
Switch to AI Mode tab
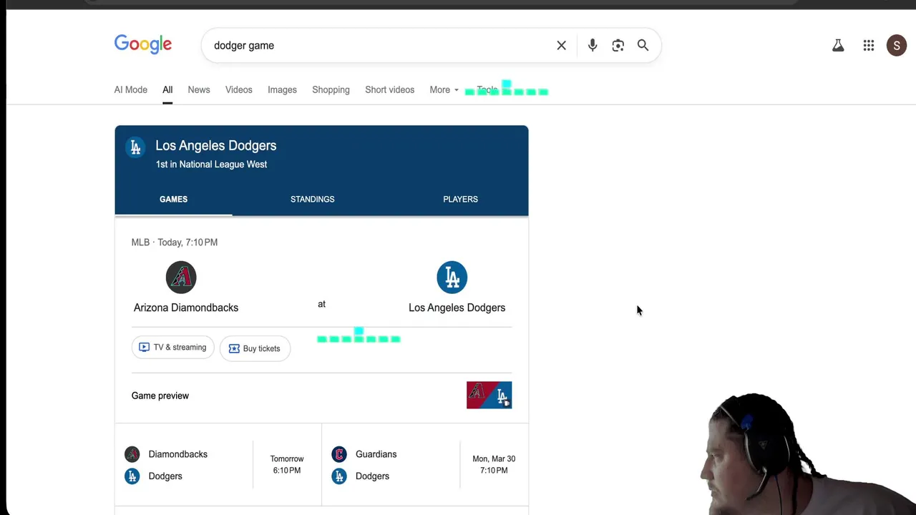131,90
